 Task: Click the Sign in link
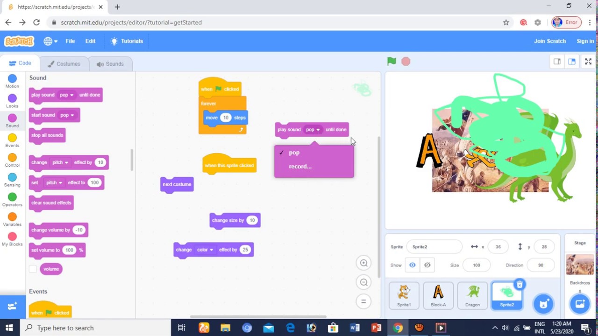click(x=585, y=41)
